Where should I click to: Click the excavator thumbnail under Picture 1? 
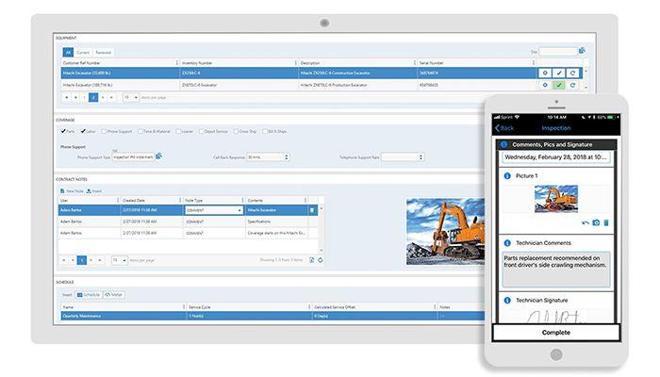click(556, 199)
